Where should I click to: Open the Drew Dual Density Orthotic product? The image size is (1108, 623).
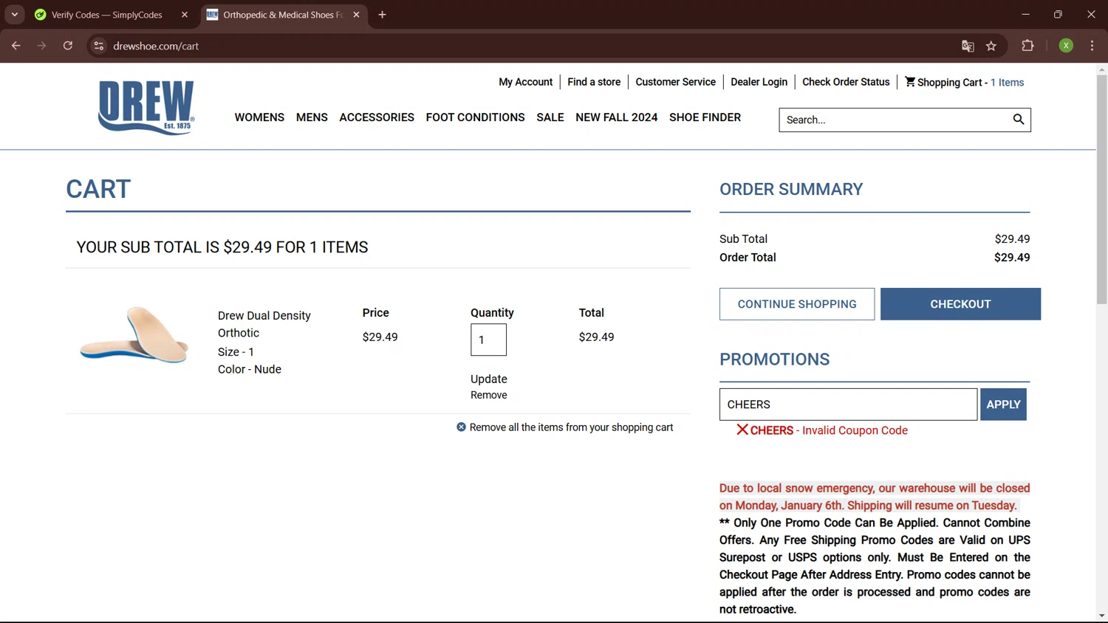(x=264, y=324)
